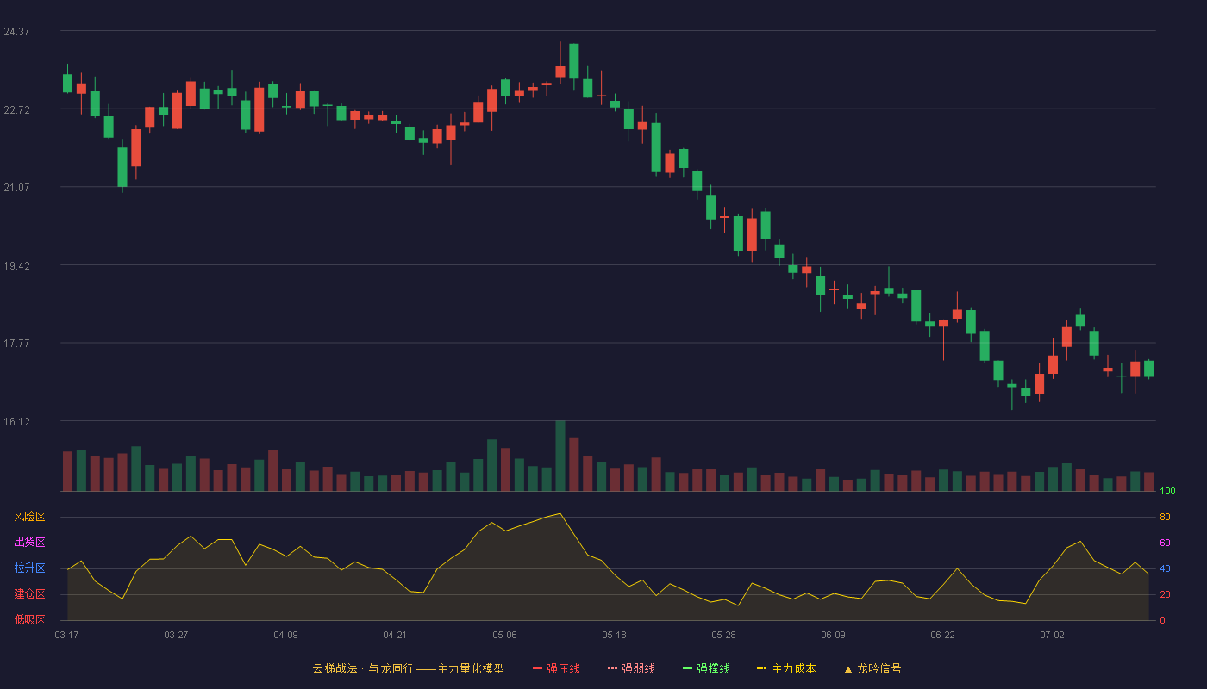Viewport: 1207px width, 689px height.
Task: Click the 24.37 price level label
Action: [x=17, y=32]
